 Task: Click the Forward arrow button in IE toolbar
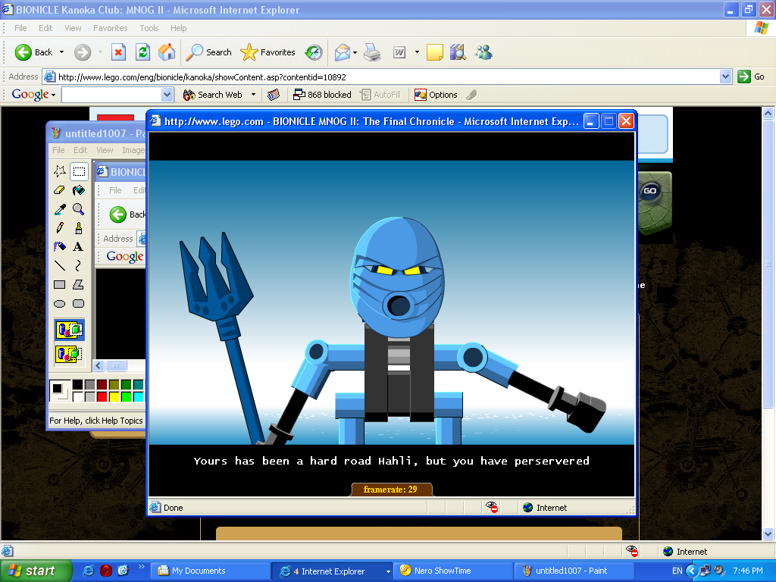[83, 52]
